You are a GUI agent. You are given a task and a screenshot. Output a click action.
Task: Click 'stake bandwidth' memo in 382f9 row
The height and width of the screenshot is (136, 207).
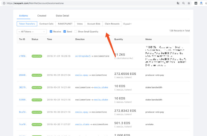(x=154, y=87)
